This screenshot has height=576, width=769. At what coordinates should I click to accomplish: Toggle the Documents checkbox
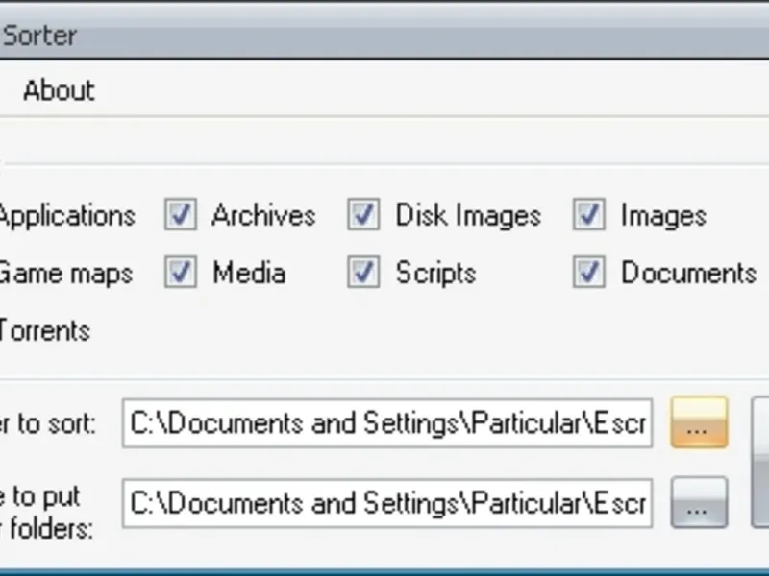(x=588, y=273)
